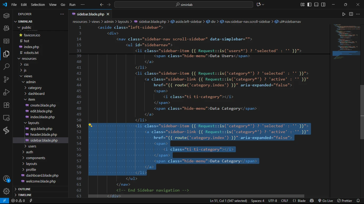Screen dimensions: 364x204
Task: Open the Manage gear icon
Action: point(6,191)
